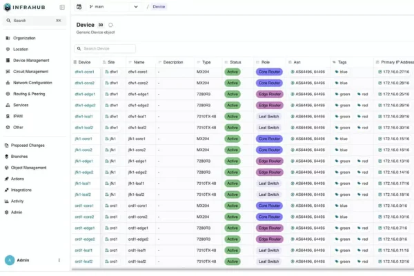Click the Device Management sidebar icon

tap(8, 60)
